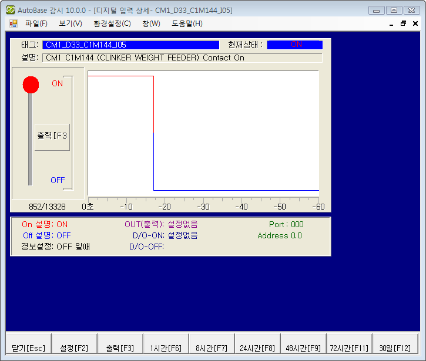Click the 852/13328 counter text
The height and width of the screenshot is (361, 426).
click(47, 207)
